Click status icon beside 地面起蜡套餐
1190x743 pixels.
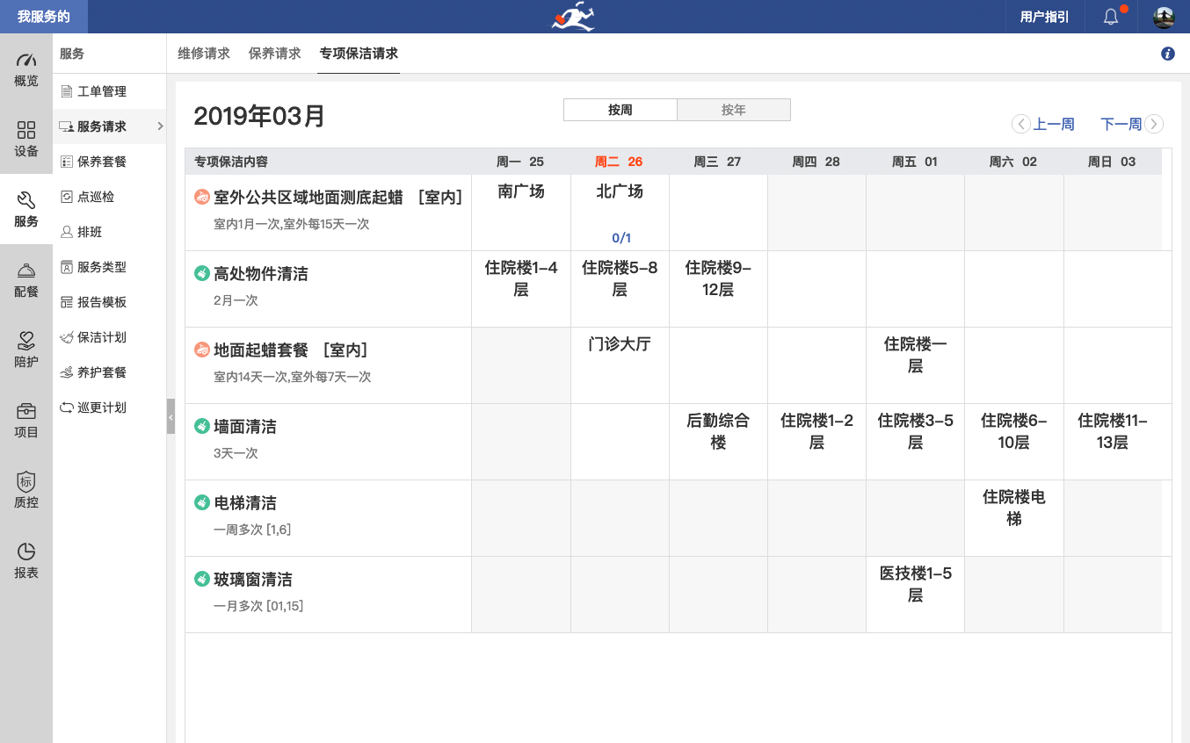point(202,350)
